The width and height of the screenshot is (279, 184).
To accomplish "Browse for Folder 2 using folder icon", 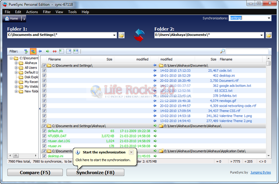I will pyautogui.click(x=269, y=35).
